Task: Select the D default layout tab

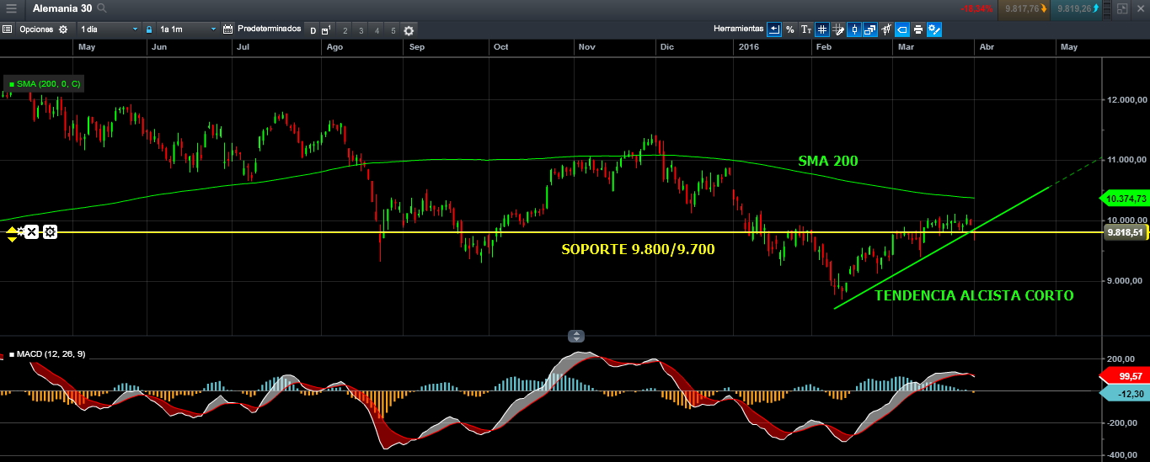Action: (x=313, y=31)
